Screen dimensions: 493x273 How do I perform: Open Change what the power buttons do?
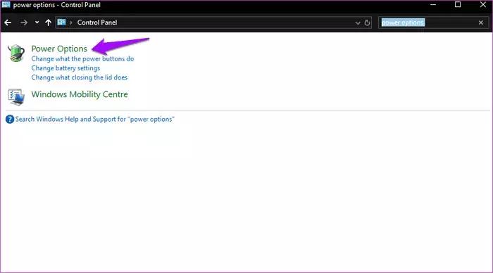pos(82,58)
